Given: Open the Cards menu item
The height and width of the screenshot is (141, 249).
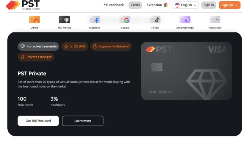Looking at the screenshot, I should (x=135, y=5).
